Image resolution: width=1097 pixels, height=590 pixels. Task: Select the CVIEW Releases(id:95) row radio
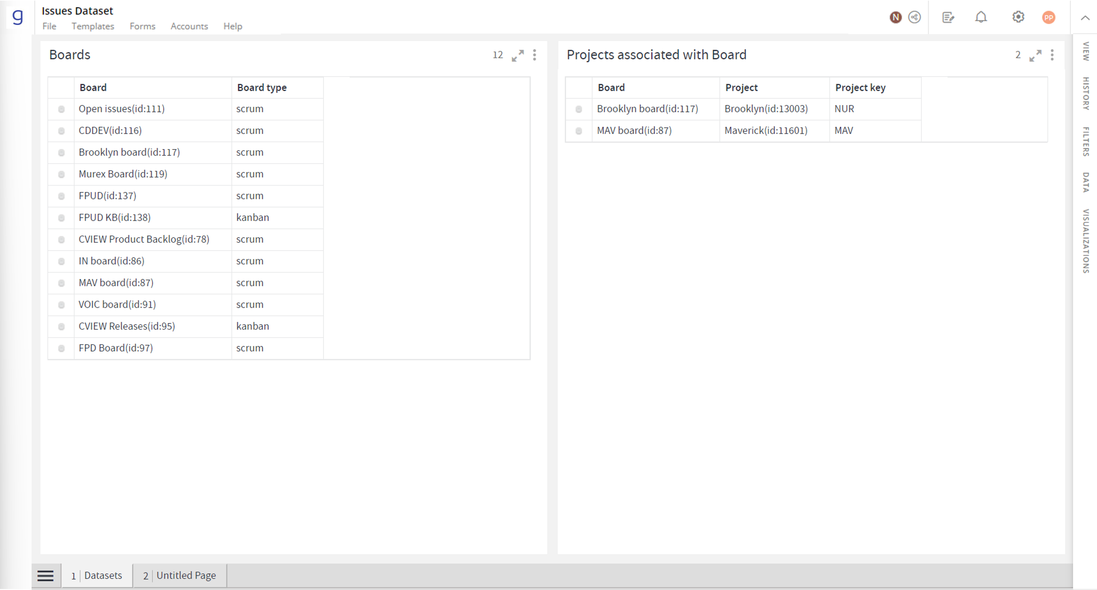click(61, 326)
